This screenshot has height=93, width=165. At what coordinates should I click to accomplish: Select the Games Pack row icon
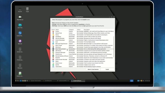[53, 33]
